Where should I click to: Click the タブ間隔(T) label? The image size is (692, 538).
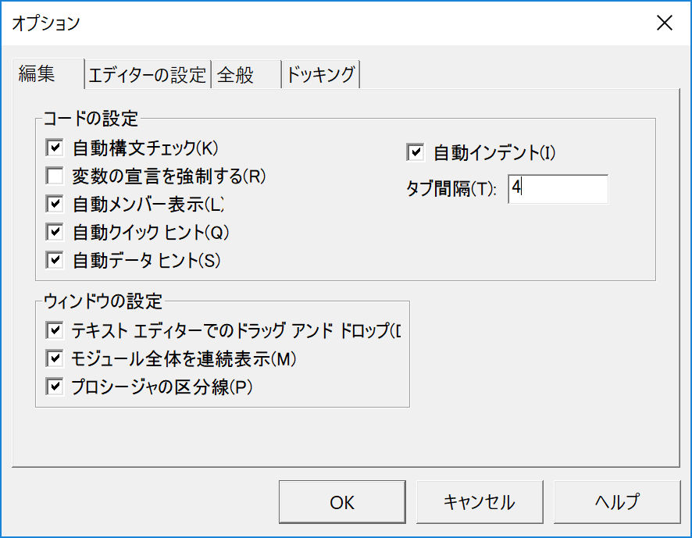[451, 189]
